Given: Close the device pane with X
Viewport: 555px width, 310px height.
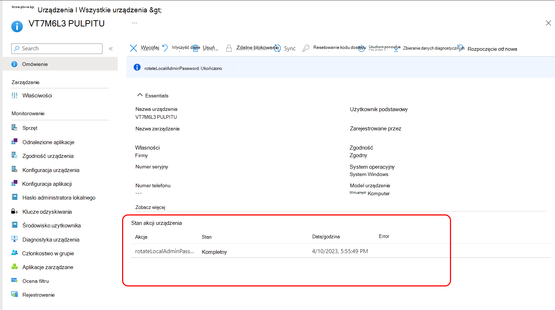Looking at the screenshot, I should 548,23.
